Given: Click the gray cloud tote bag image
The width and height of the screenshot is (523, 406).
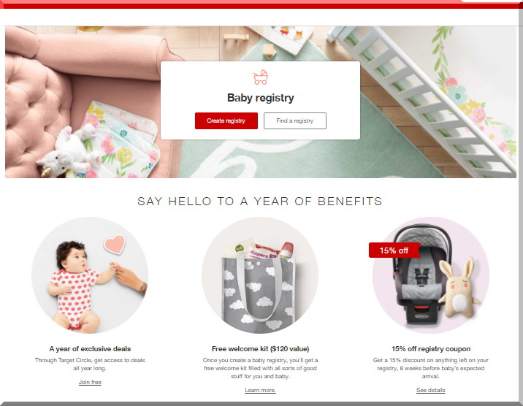Looking at the screenshot, I should click(x=260, y=275).
